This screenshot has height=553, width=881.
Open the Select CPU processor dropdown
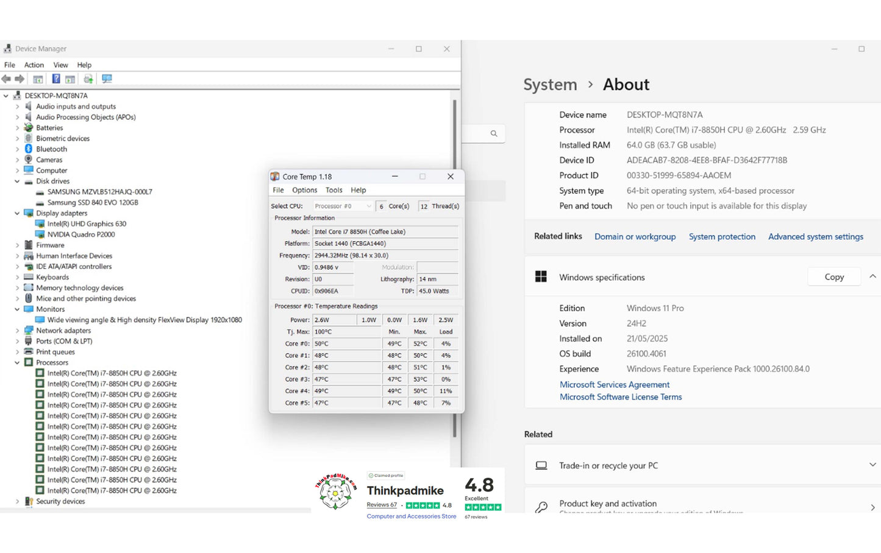343,206
